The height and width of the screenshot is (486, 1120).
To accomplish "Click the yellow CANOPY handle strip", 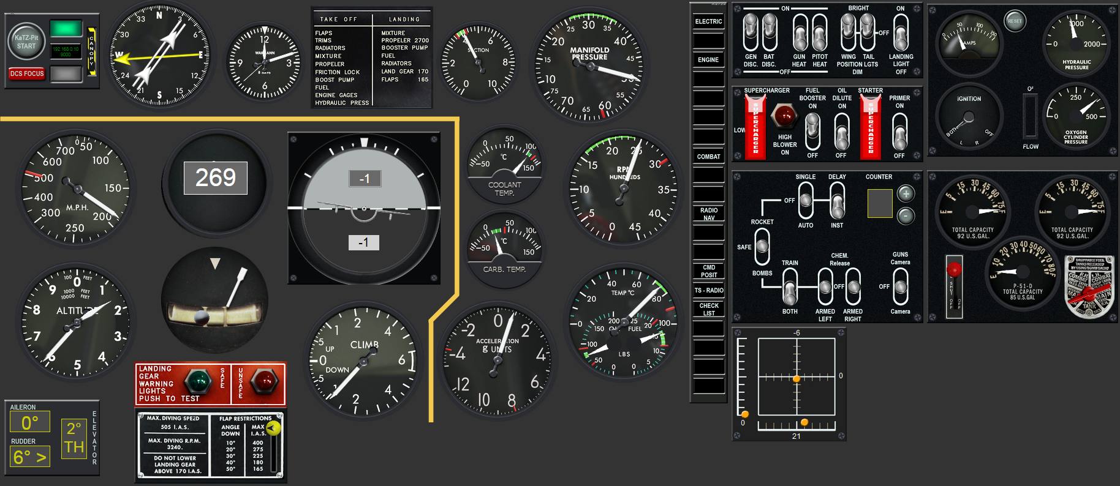I will pos(92,51).
